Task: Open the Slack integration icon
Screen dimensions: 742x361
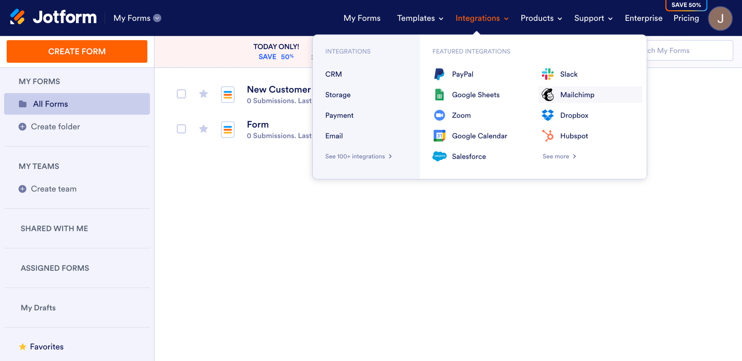Action: tap(548, 74)
